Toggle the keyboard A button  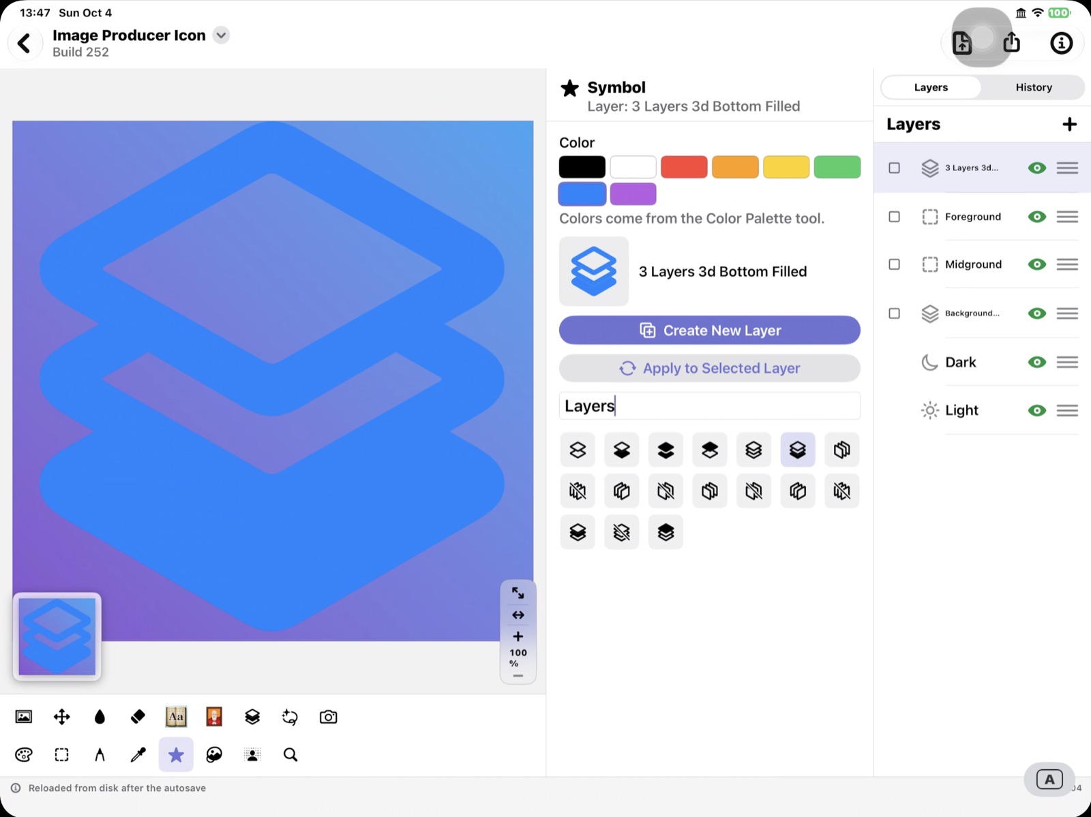point(1049,780)
